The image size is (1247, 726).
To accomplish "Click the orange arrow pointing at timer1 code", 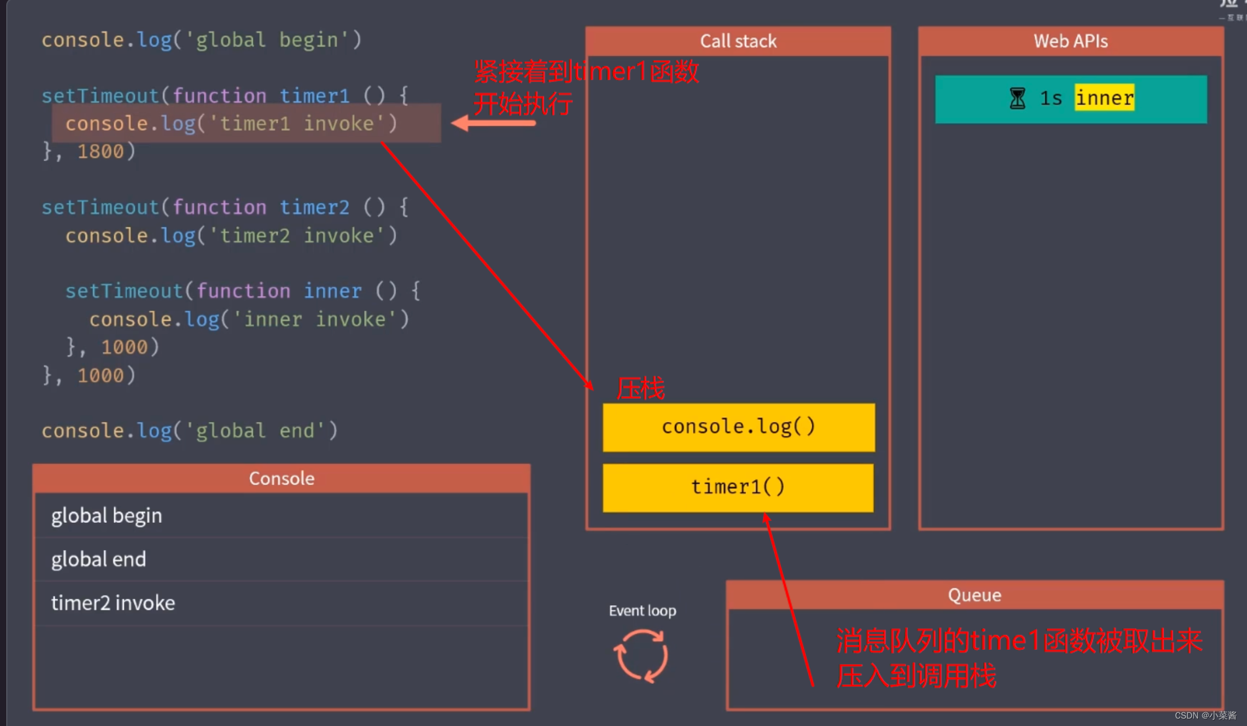I will coord(494,123).
